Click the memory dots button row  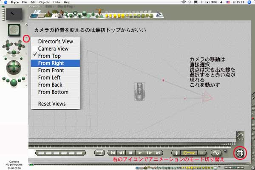coord(60,153)
